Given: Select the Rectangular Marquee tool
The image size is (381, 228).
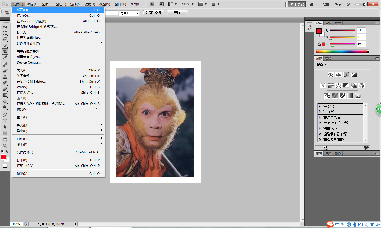Looking at the screenshot, I should (x=5, y=33).
